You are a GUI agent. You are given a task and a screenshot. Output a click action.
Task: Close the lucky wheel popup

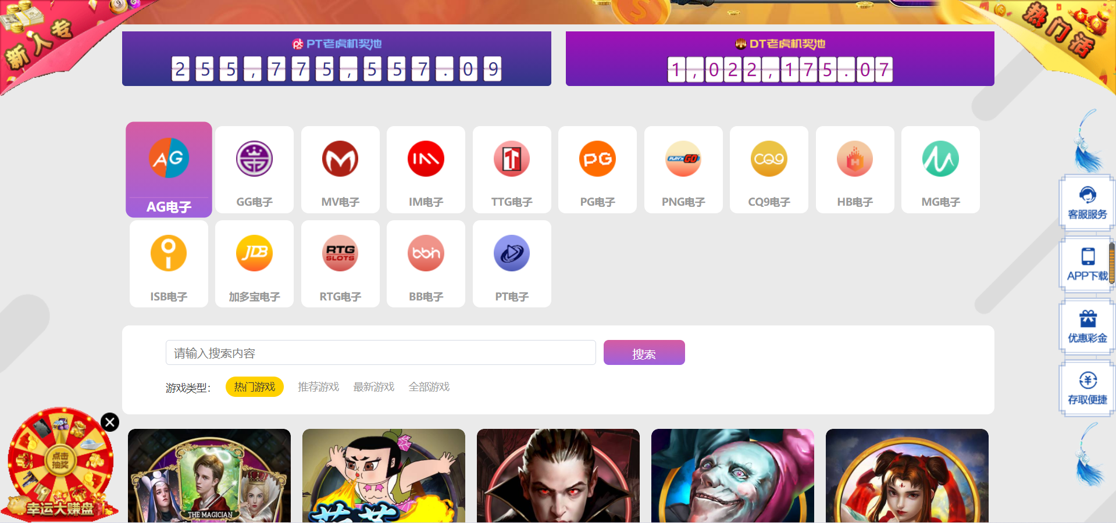coord(110,422)
